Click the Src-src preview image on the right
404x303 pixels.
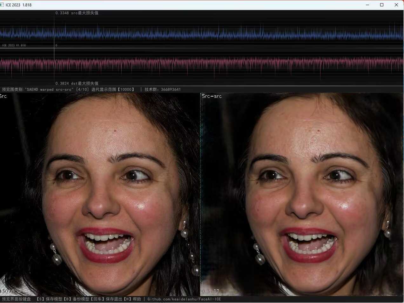click(302, 194)
